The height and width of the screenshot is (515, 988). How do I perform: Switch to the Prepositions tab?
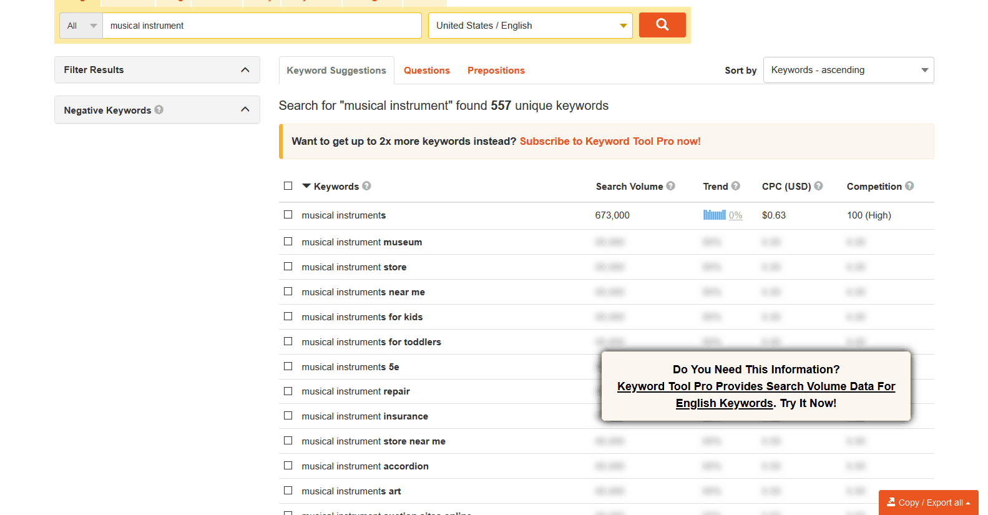coord(496,71)
